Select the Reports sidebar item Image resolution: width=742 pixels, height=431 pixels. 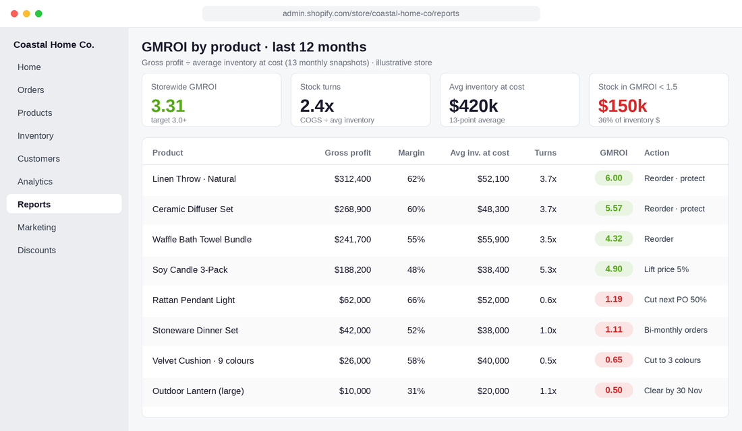pos(64,203)
